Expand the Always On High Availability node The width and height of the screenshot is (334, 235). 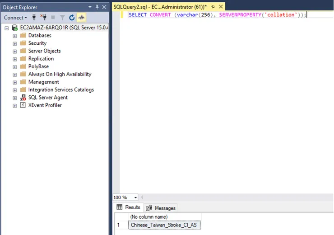coord(15,75)
